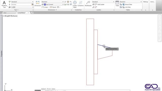Click the update dimension icon in second row

68,5
